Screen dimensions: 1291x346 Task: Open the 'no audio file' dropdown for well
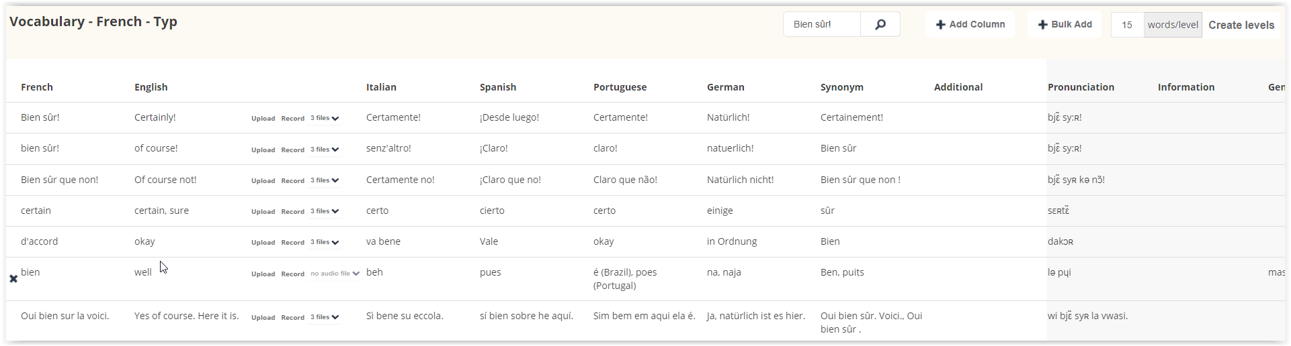(335, 274)
